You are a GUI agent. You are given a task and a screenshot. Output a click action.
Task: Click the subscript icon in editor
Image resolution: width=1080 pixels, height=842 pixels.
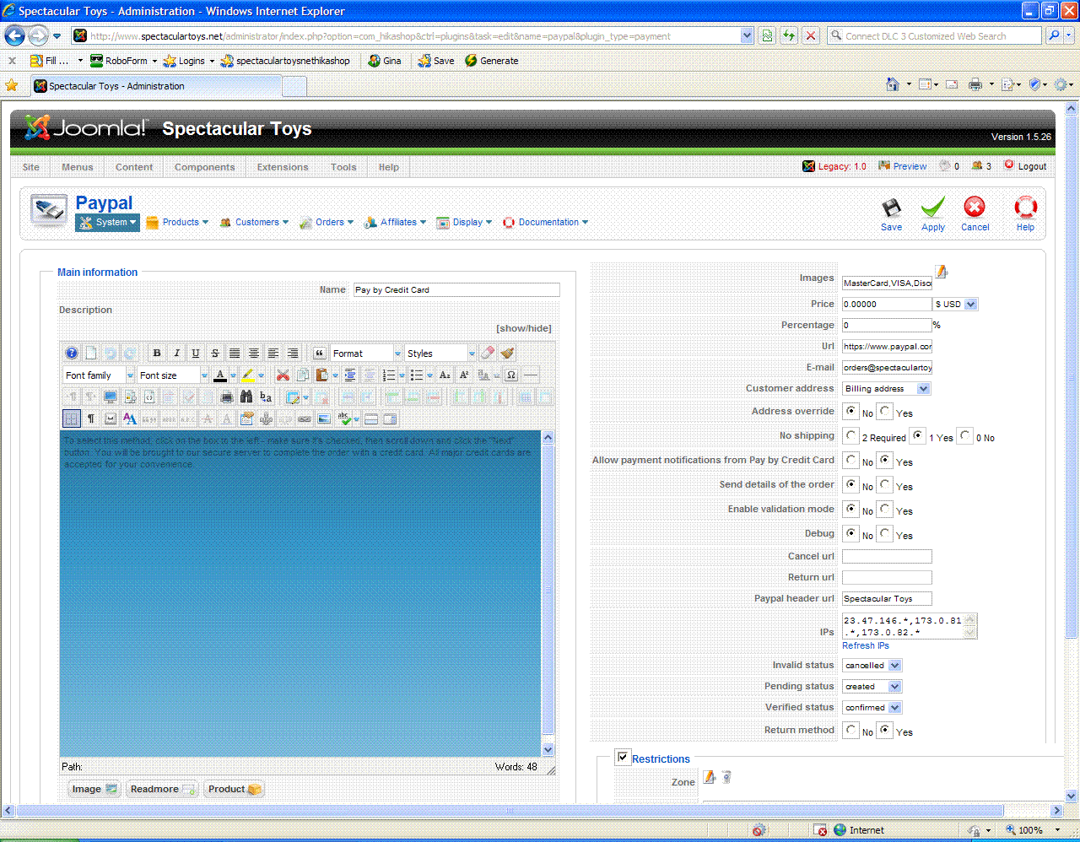coord(445,375)
